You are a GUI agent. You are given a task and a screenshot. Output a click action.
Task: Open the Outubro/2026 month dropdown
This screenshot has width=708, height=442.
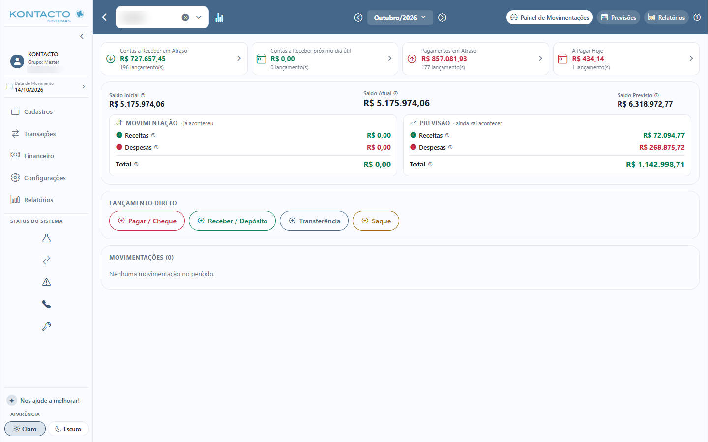tap(400, 18)
